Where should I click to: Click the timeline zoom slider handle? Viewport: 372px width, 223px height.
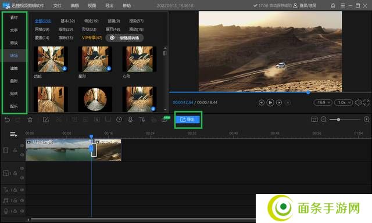[338, 120]
